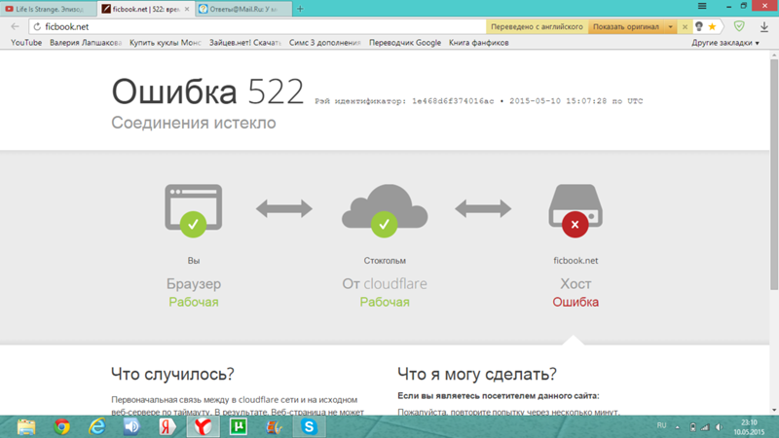Screen dimensions: 779x438
Task: Click the red Ошибка host status text
Action: (575, 302)
